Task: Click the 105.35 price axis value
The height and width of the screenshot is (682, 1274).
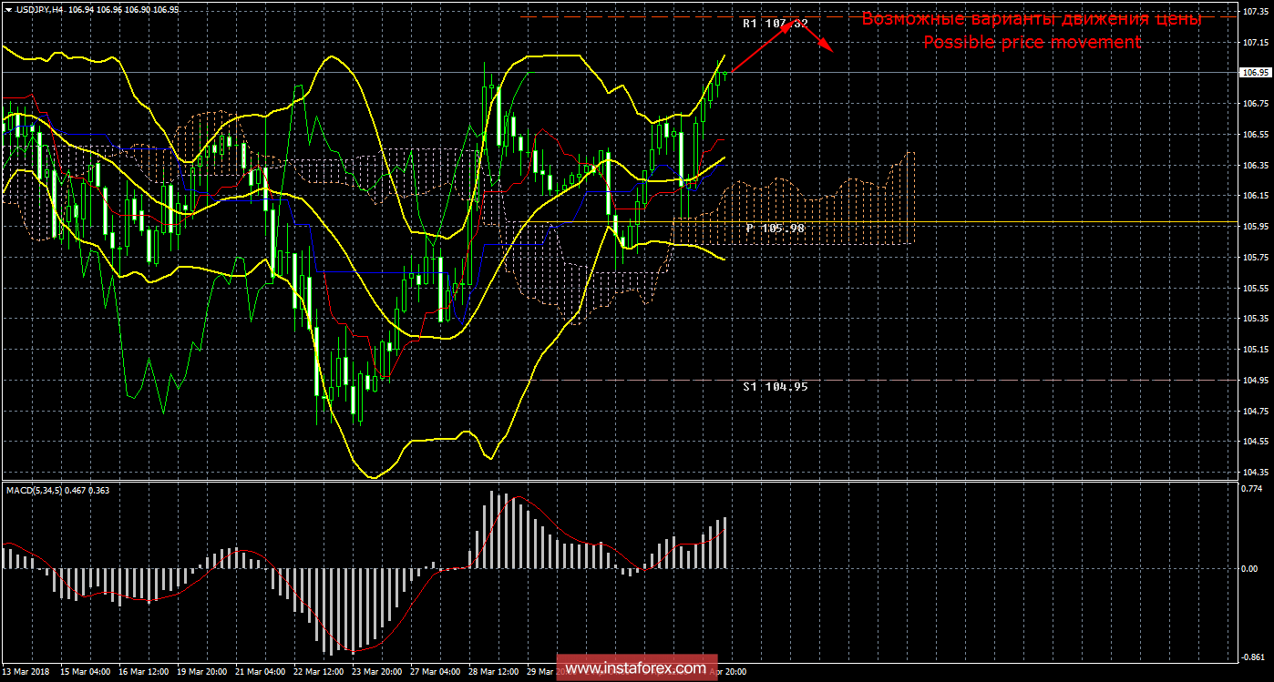Action: (1255, 319)
